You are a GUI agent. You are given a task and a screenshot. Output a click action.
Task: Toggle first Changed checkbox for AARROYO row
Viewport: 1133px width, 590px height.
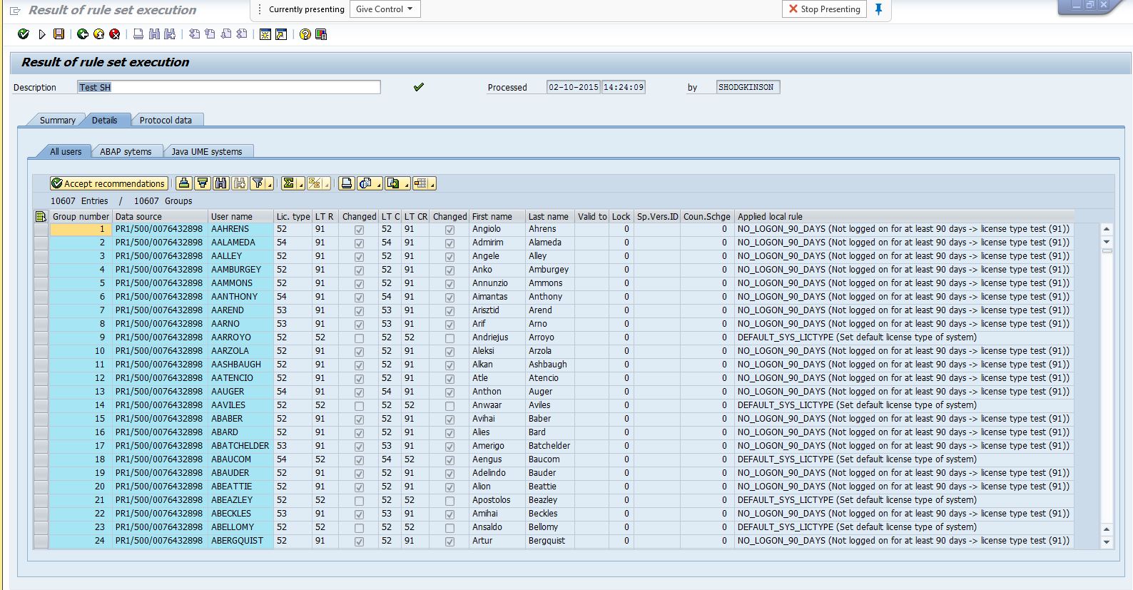point(359,338)
